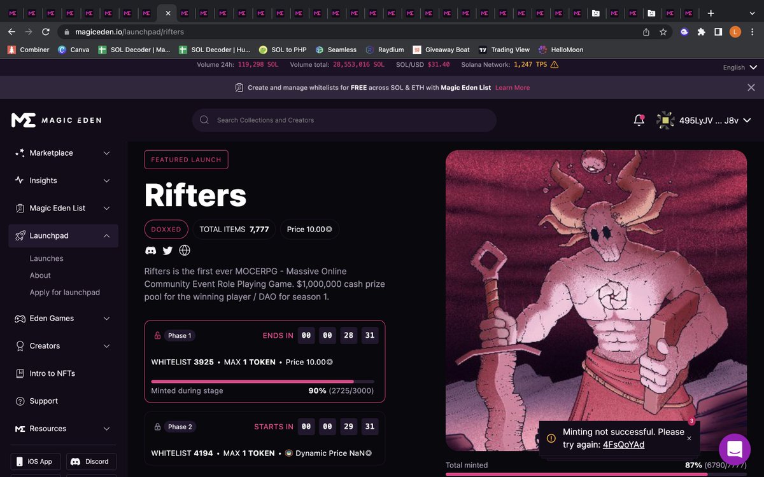The width and height of the screenshot is (764, 477).
Task: Click the Rifters artwork image
Action: 596,300
